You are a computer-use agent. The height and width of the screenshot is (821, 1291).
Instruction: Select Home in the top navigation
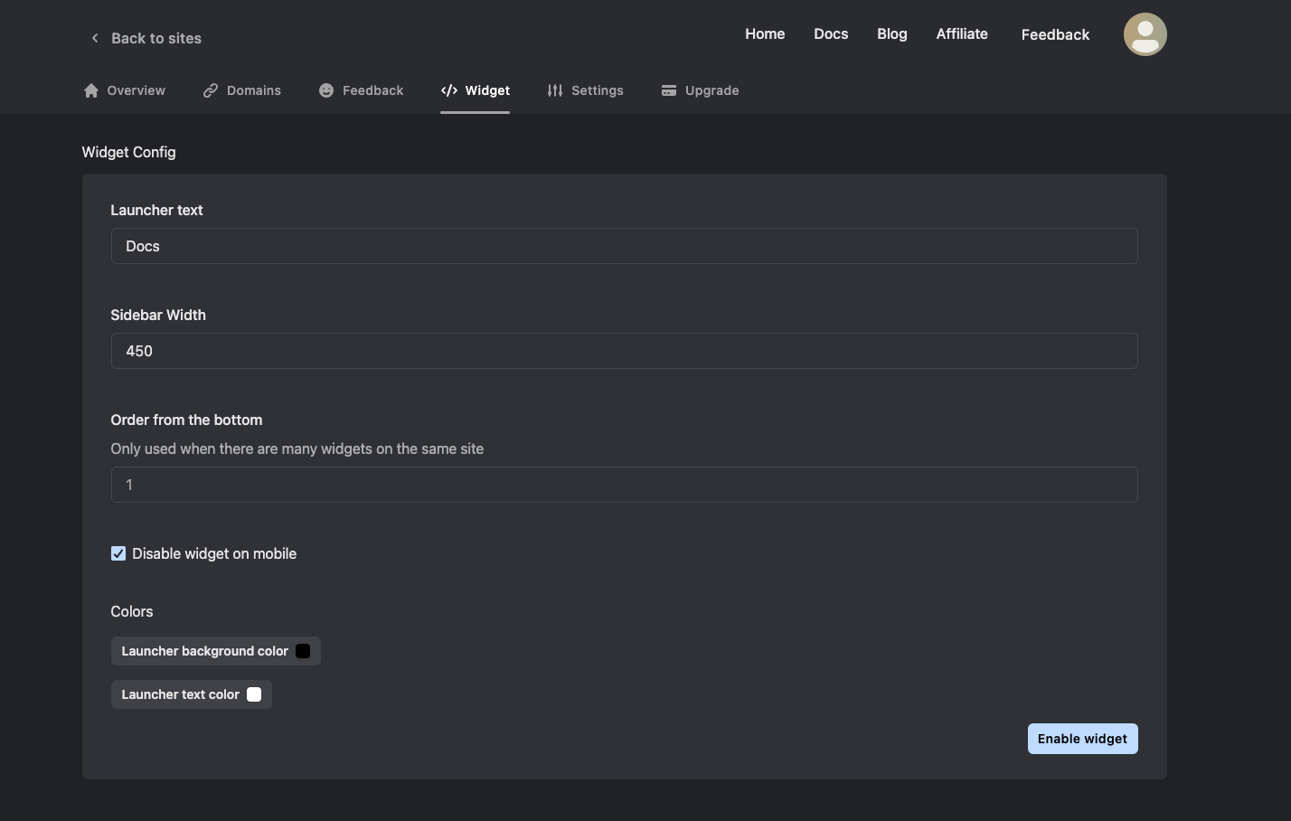pos(765,33)
